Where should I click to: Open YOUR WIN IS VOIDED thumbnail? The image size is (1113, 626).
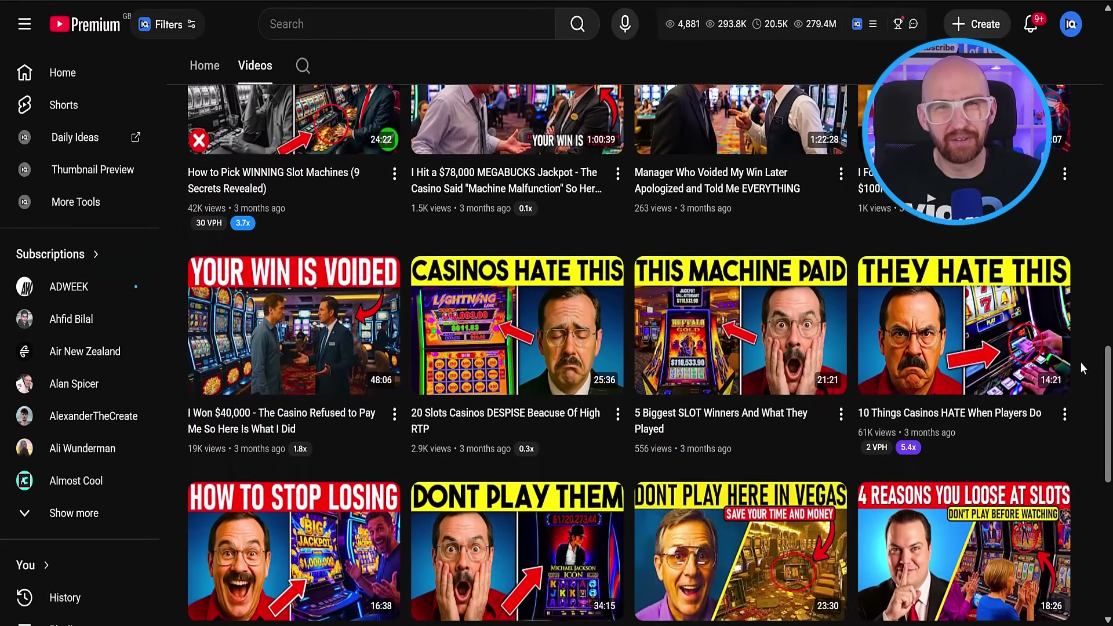[294, 325]
